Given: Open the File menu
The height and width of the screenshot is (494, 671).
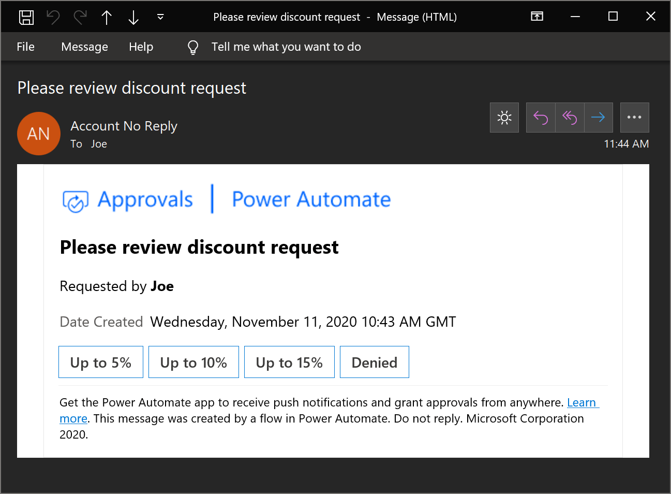Looking at the screenshot, I should (25, 47).
